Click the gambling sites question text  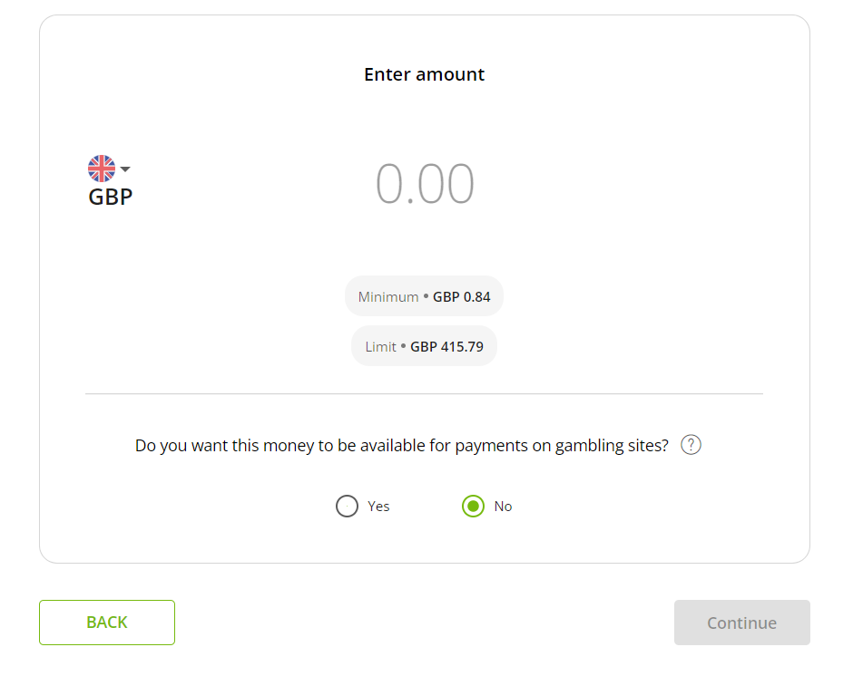(x=401, y=446)
